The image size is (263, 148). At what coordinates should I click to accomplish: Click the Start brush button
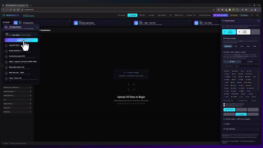click(x=229, y=110)
